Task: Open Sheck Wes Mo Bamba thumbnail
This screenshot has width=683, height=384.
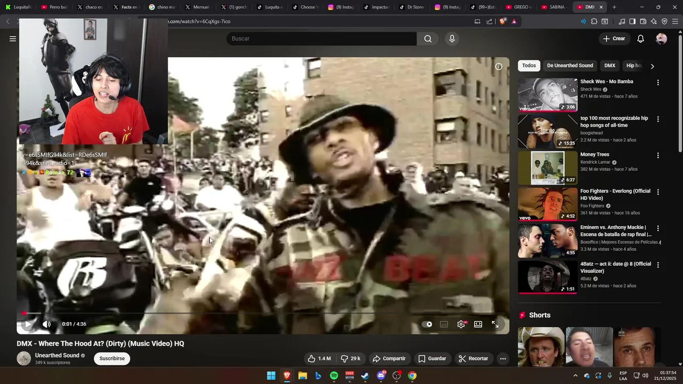Action: click(x=547, y=95)
